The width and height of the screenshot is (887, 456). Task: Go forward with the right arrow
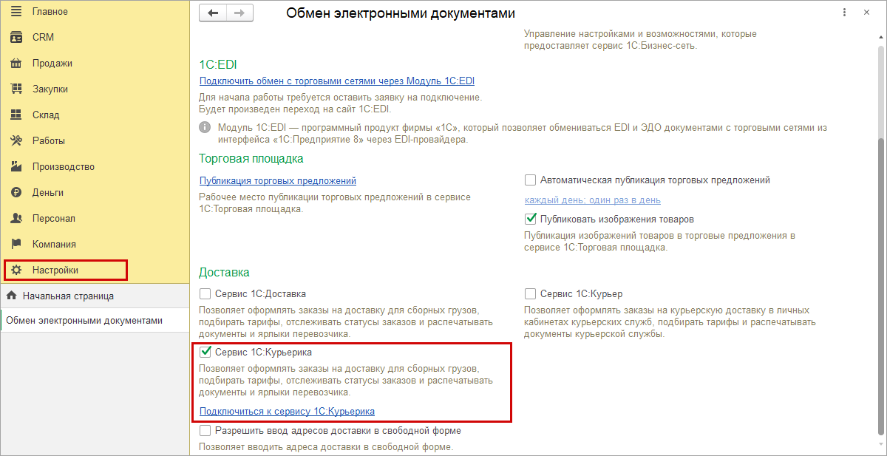(x=239, y=13)
